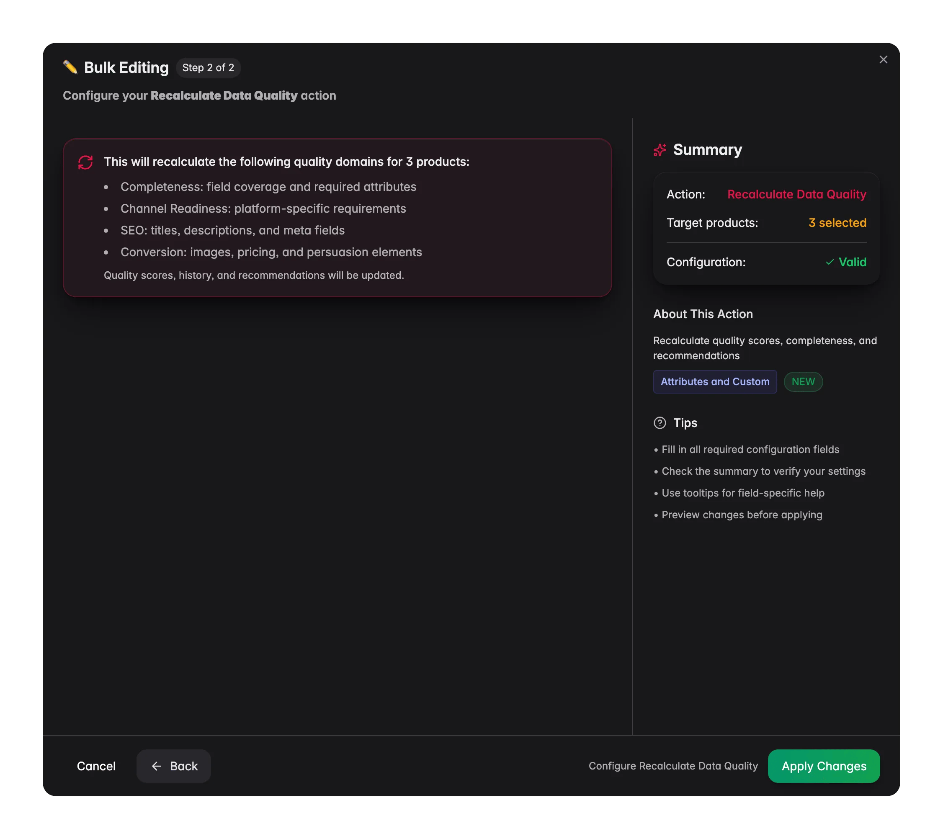Click the Channel Readiness bullet line
Screen dimensions: 943x839
tap(263, 208)
